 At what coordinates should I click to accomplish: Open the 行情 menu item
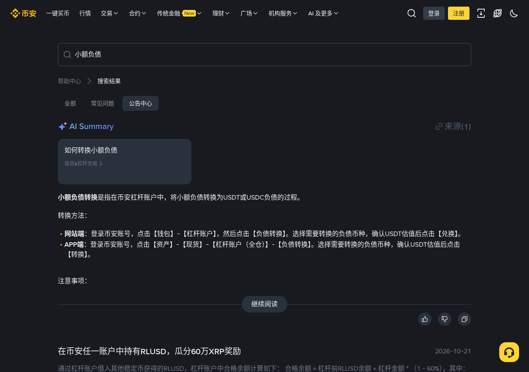[x=85, y=13]
